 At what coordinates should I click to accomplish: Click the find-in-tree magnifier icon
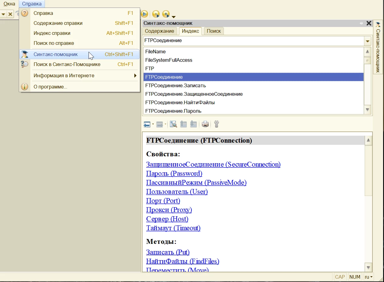click(x=173, y=124)
